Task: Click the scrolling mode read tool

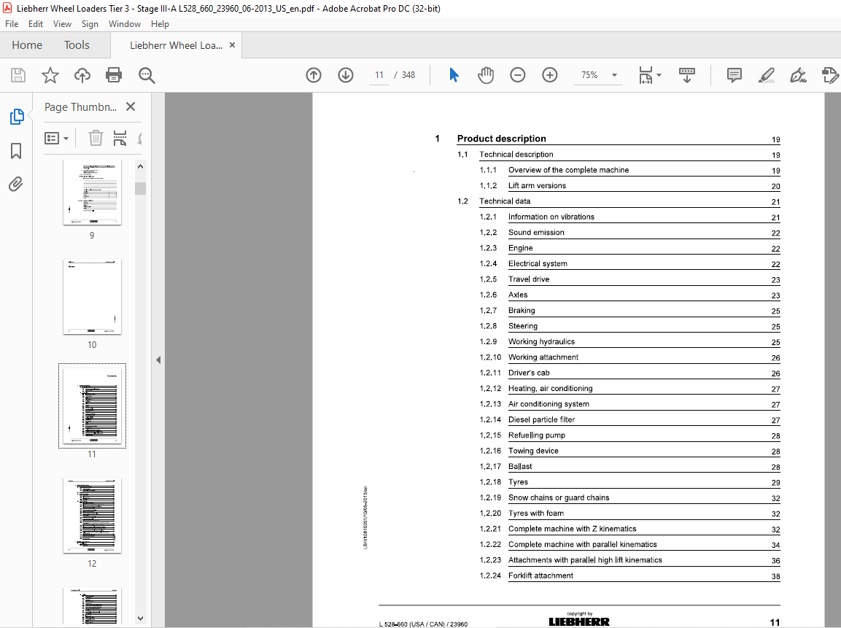Action: click(687, 75)
